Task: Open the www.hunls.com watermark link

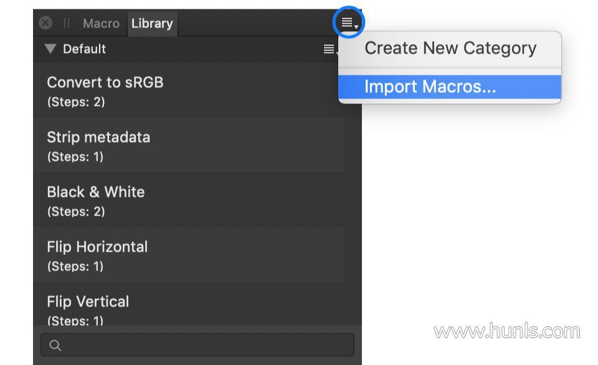Action: (x=506, y=331)
